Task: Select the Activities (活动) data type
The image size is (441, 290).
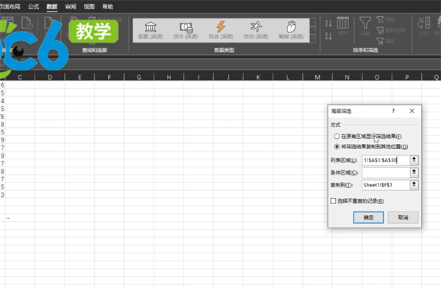Action: 256,30
